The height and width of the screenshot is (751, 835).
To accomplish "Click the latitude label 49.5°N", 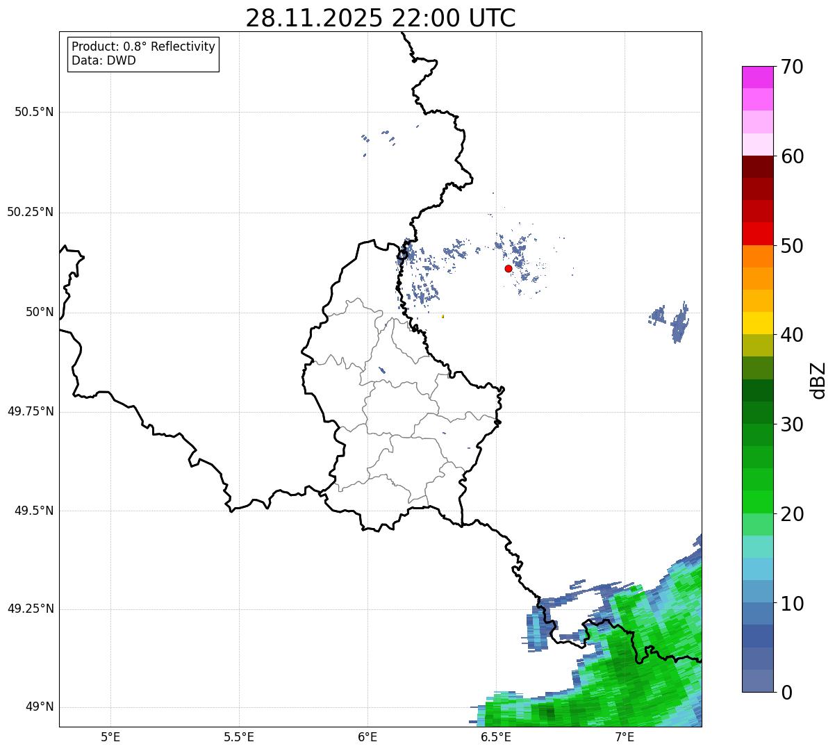I will pyautogui.click(x=34, y=511).
